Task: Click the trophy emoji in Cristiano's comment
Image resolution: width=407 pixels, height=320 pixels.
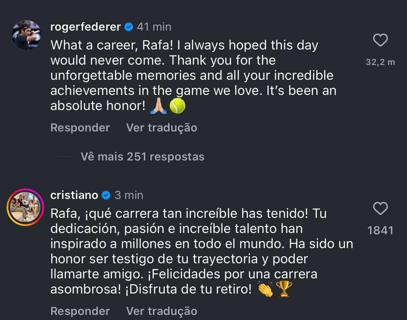Action: point(283,288)
